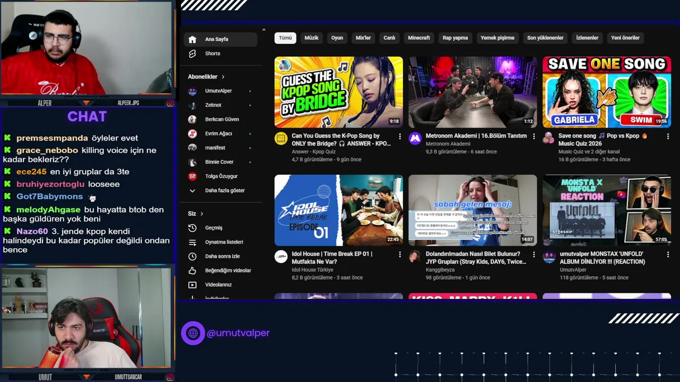Open Evrim Ağacı channel avatar
The height and width of the screenshot is (382, 680).
click(x=192, y=134)
